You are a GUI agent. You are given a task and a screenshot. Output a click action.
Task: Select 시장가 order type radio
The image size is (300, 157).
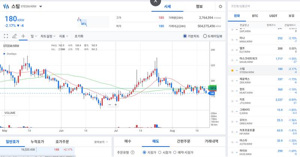[x=160, y=153]
